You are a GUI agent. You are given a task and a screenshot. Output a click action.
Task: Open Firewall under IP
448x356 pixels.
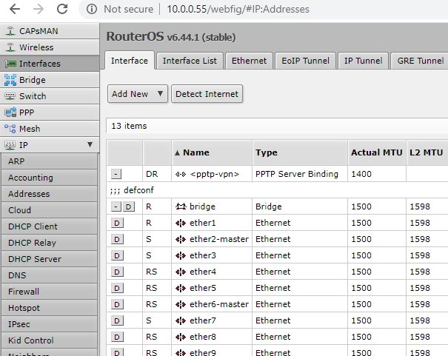pos(49,292)
